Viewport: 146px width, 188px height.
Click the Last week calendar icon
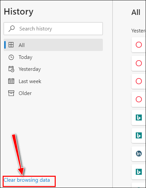tap(11, 81)
